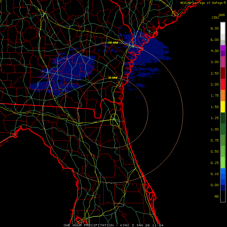This screenshot has height=227, width=227.
Task: Click the 0.25 legend value
Action: point(215,163)
